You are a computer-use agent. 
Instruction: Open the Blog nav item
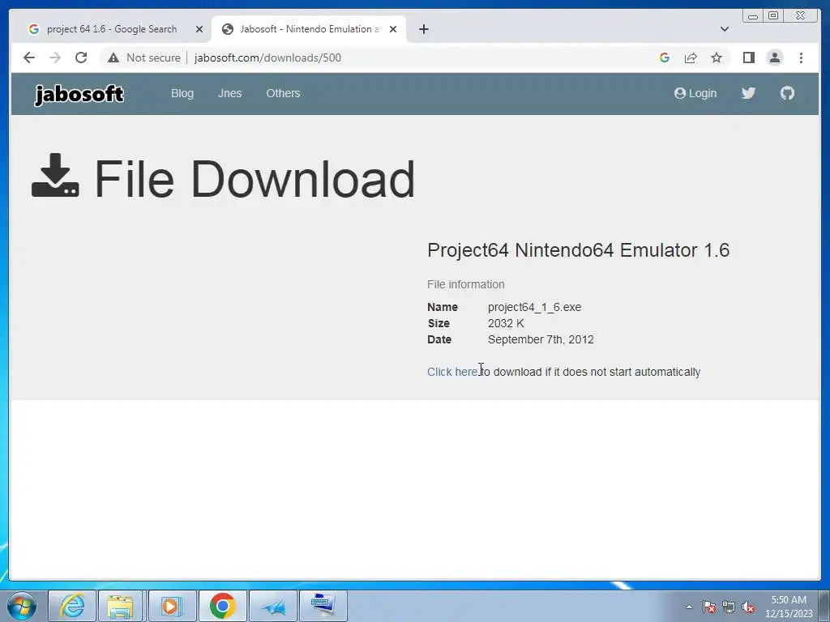point(182,93)
